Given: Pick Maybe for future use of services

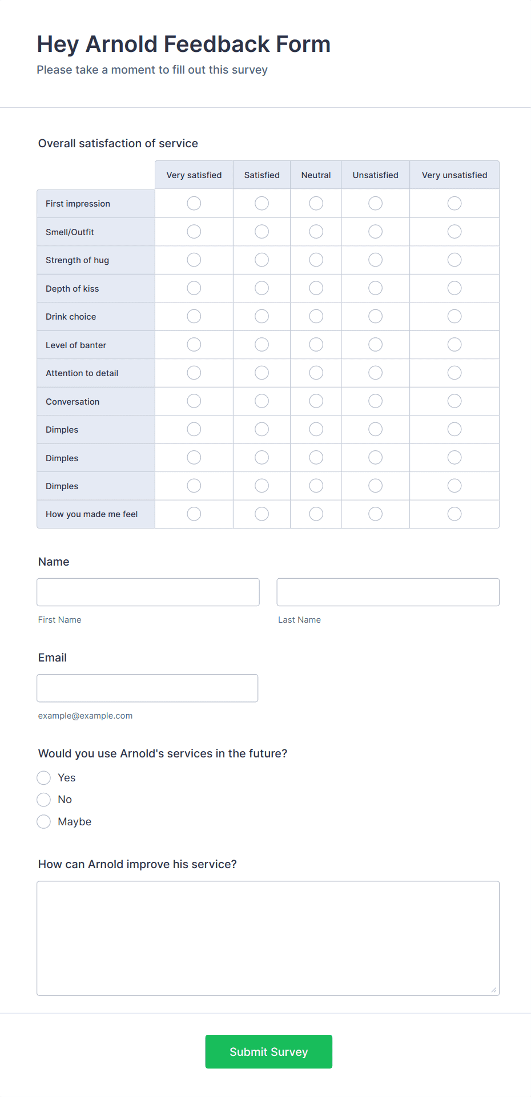Looking at the screenshot, I should [44, 822].
